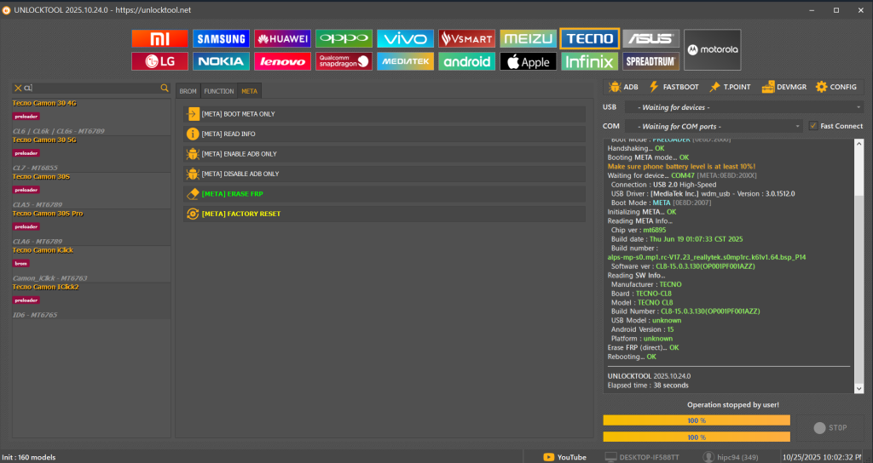This screenshot has width=873, height=463.
Task: Pick the Lenovo brand logo
Action: click(x=282, y=61)
